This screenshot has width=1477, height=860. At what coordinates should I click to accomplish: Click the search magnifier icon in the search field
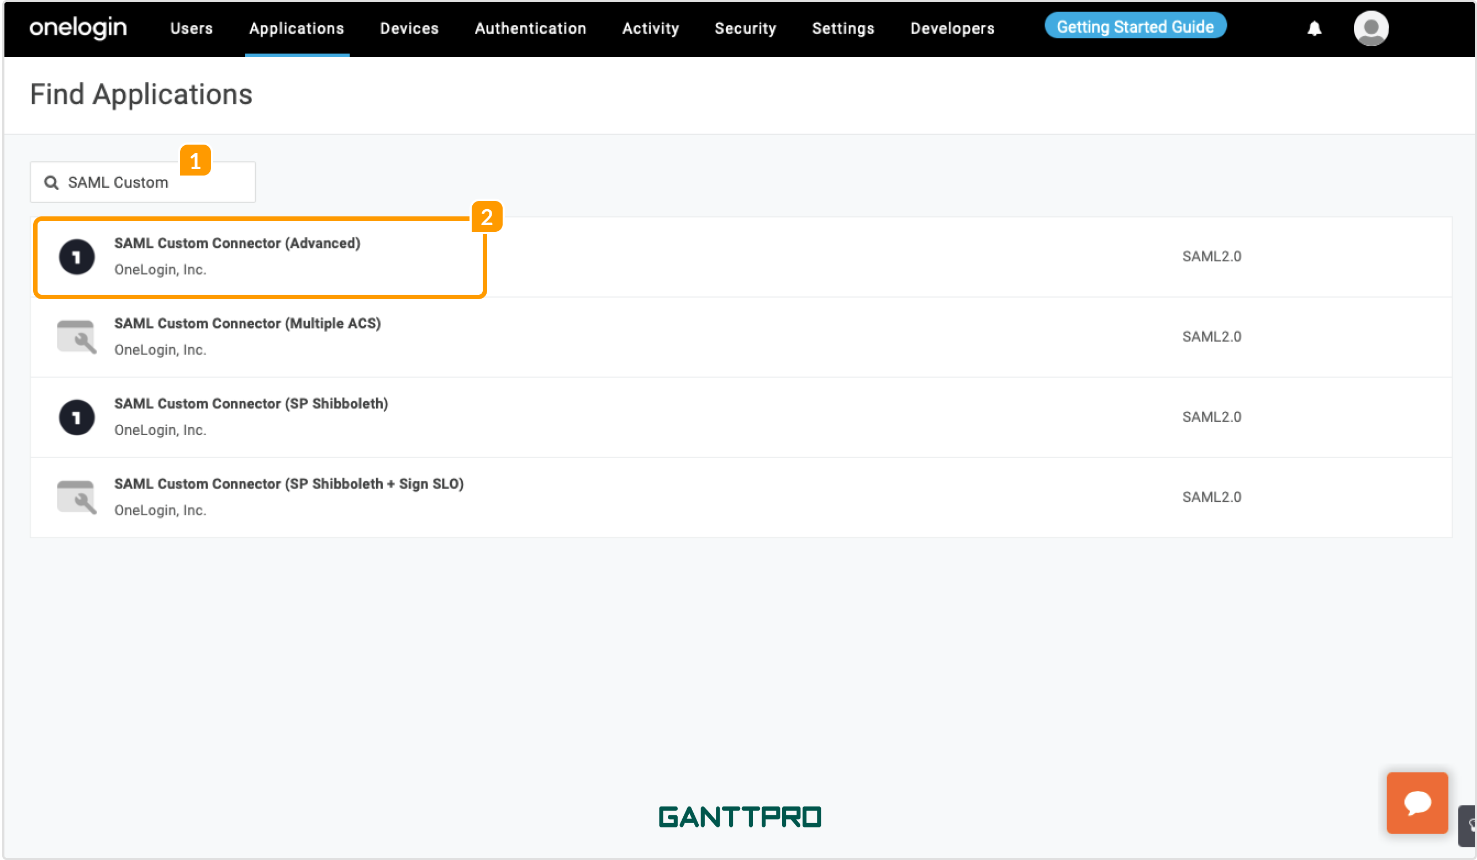point(51,182)
